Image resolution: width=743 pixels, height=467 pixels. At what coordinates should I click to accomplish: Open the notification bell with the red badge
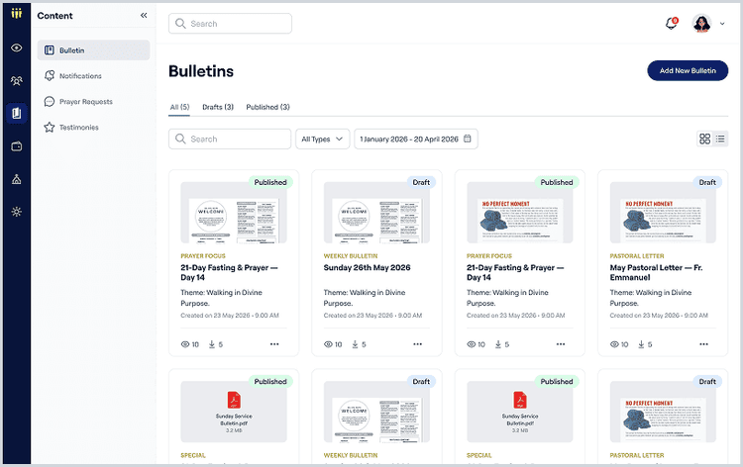point(672,23)
